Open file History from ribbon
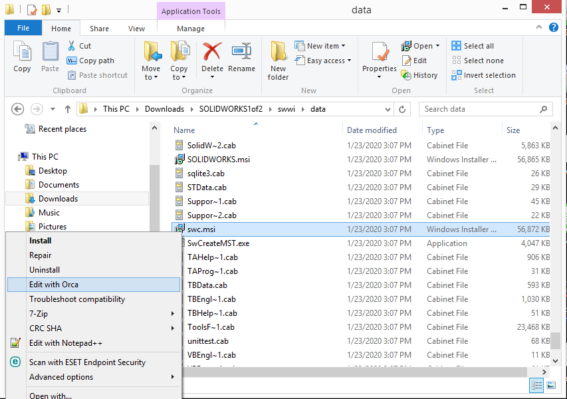 (x=419, y=75)
